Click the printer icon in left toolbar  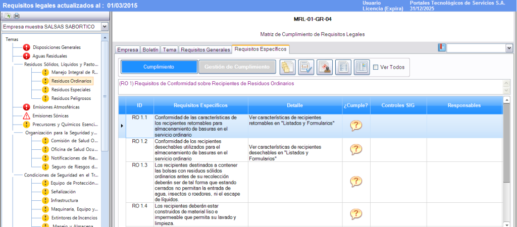point(17,16)
